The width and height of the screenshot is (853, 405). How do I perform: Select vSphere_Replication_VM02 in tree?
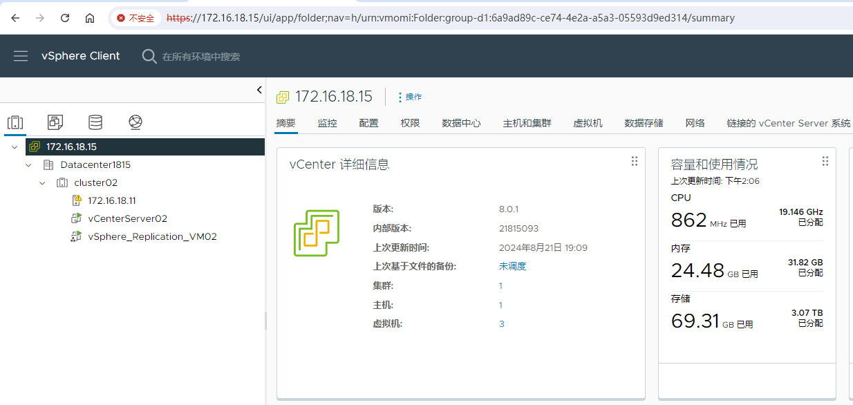[x=152, y=236]
